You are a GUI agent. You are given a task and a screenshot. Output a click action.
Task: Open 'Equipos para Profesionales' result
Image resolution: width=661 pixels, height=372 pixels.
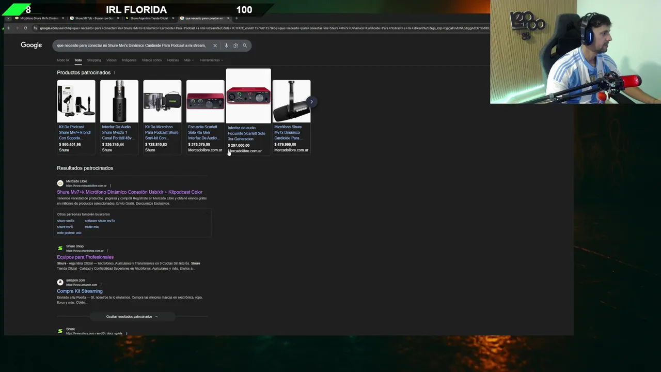point(85,257)
